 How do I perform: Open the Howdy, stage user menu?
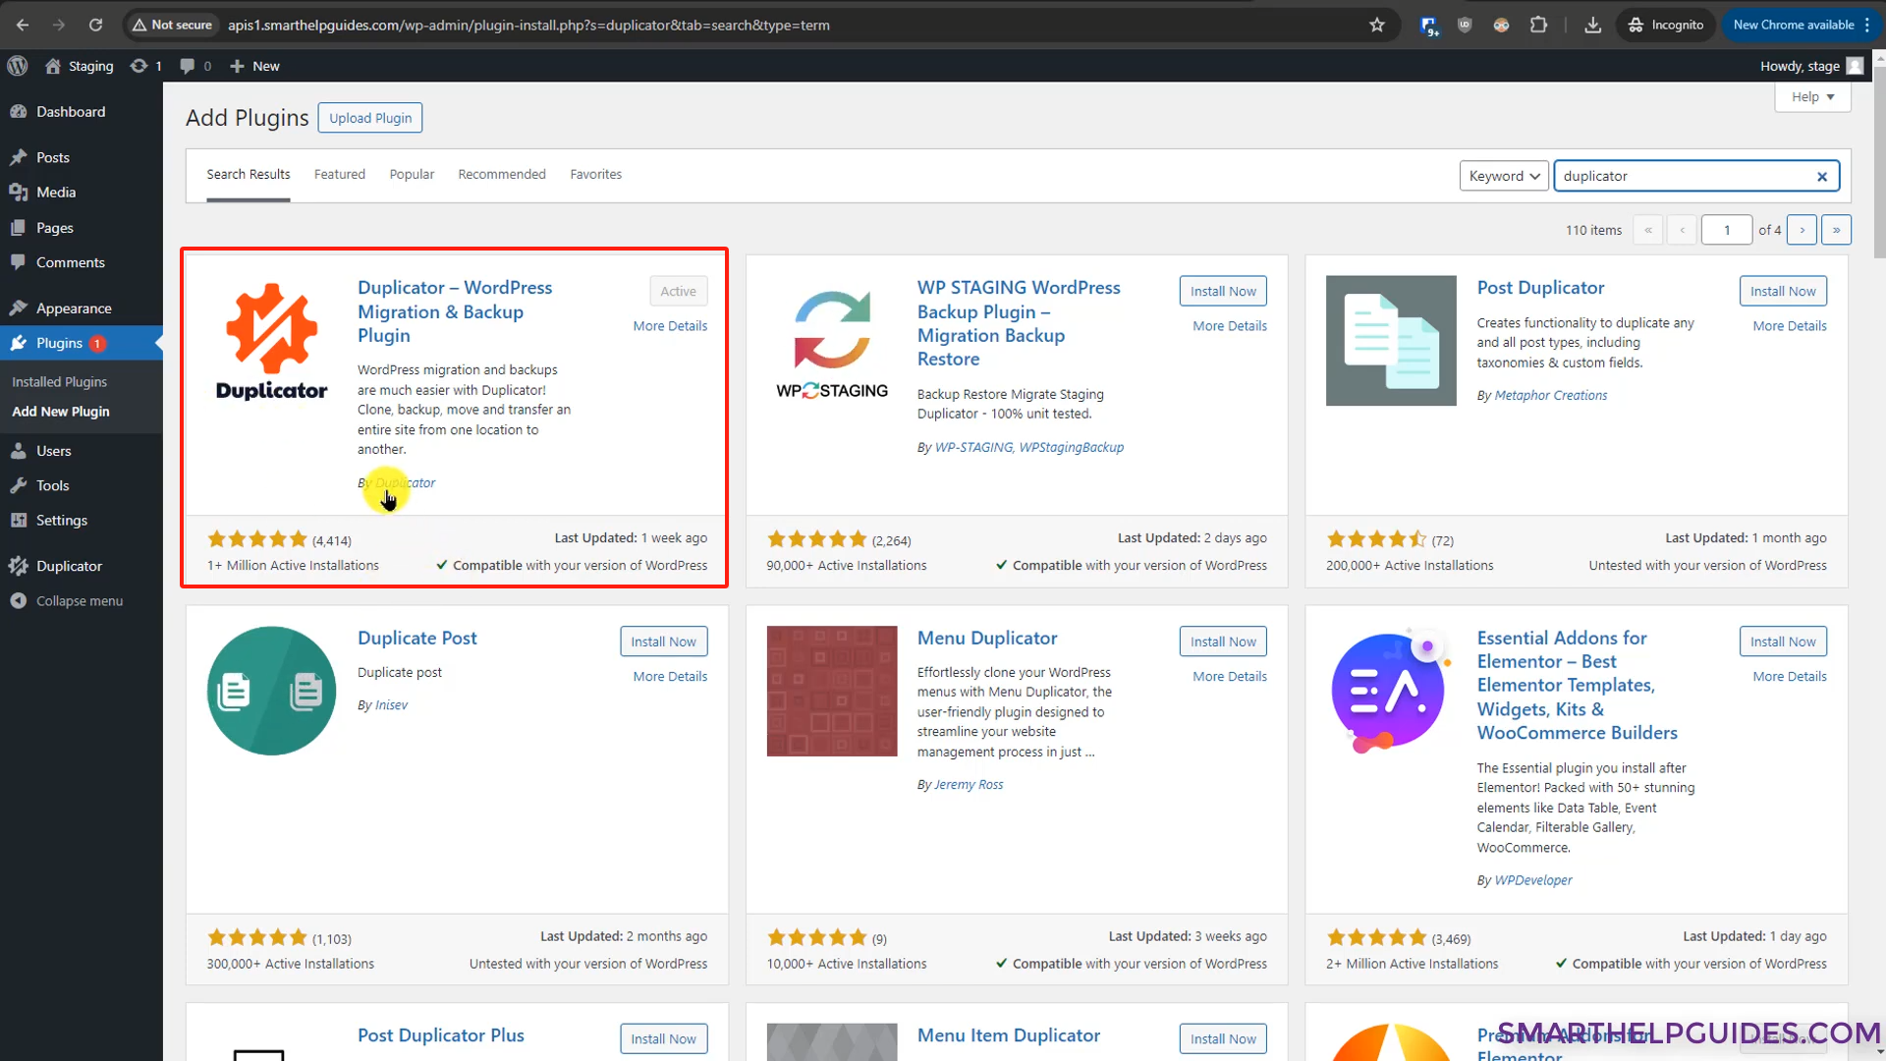[1810, 66]
